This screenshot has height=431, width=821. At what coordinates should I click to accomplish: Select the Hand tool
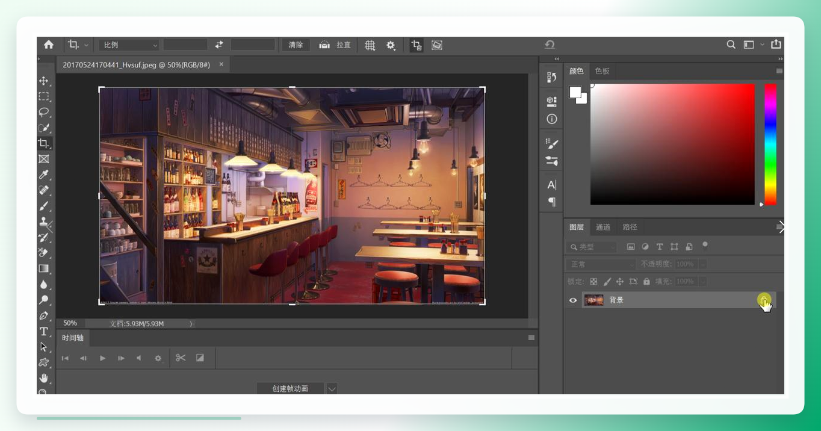click(x=44, y=378)
